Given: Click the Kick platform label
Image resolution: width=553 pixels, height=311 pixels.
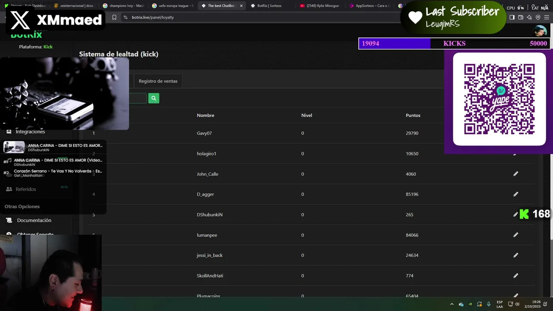Looking at the screenshot, I should pyautogui.click(x=48, y=47).
